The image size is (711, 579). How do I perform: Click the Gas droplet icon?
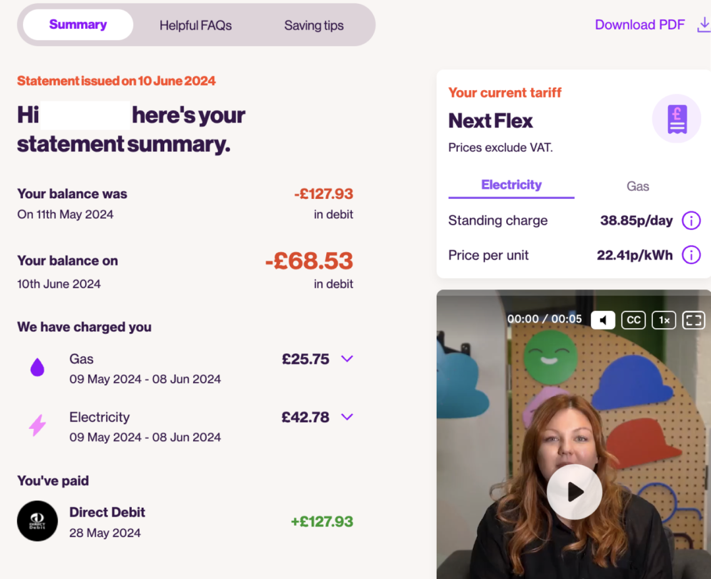pos(37,368)
